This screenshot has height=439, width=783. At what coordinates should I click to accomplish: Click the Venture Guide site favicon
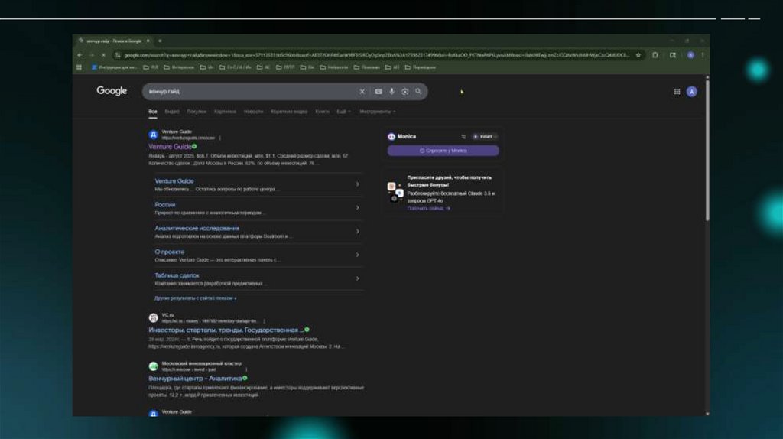(153, 135)
